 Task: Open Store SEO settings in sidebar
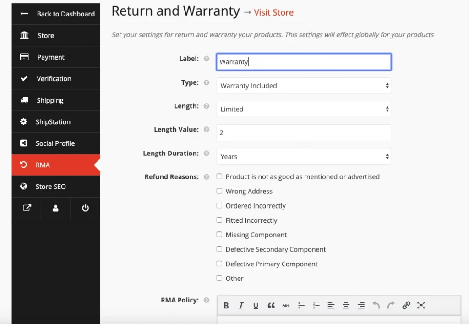coord(56,187)
